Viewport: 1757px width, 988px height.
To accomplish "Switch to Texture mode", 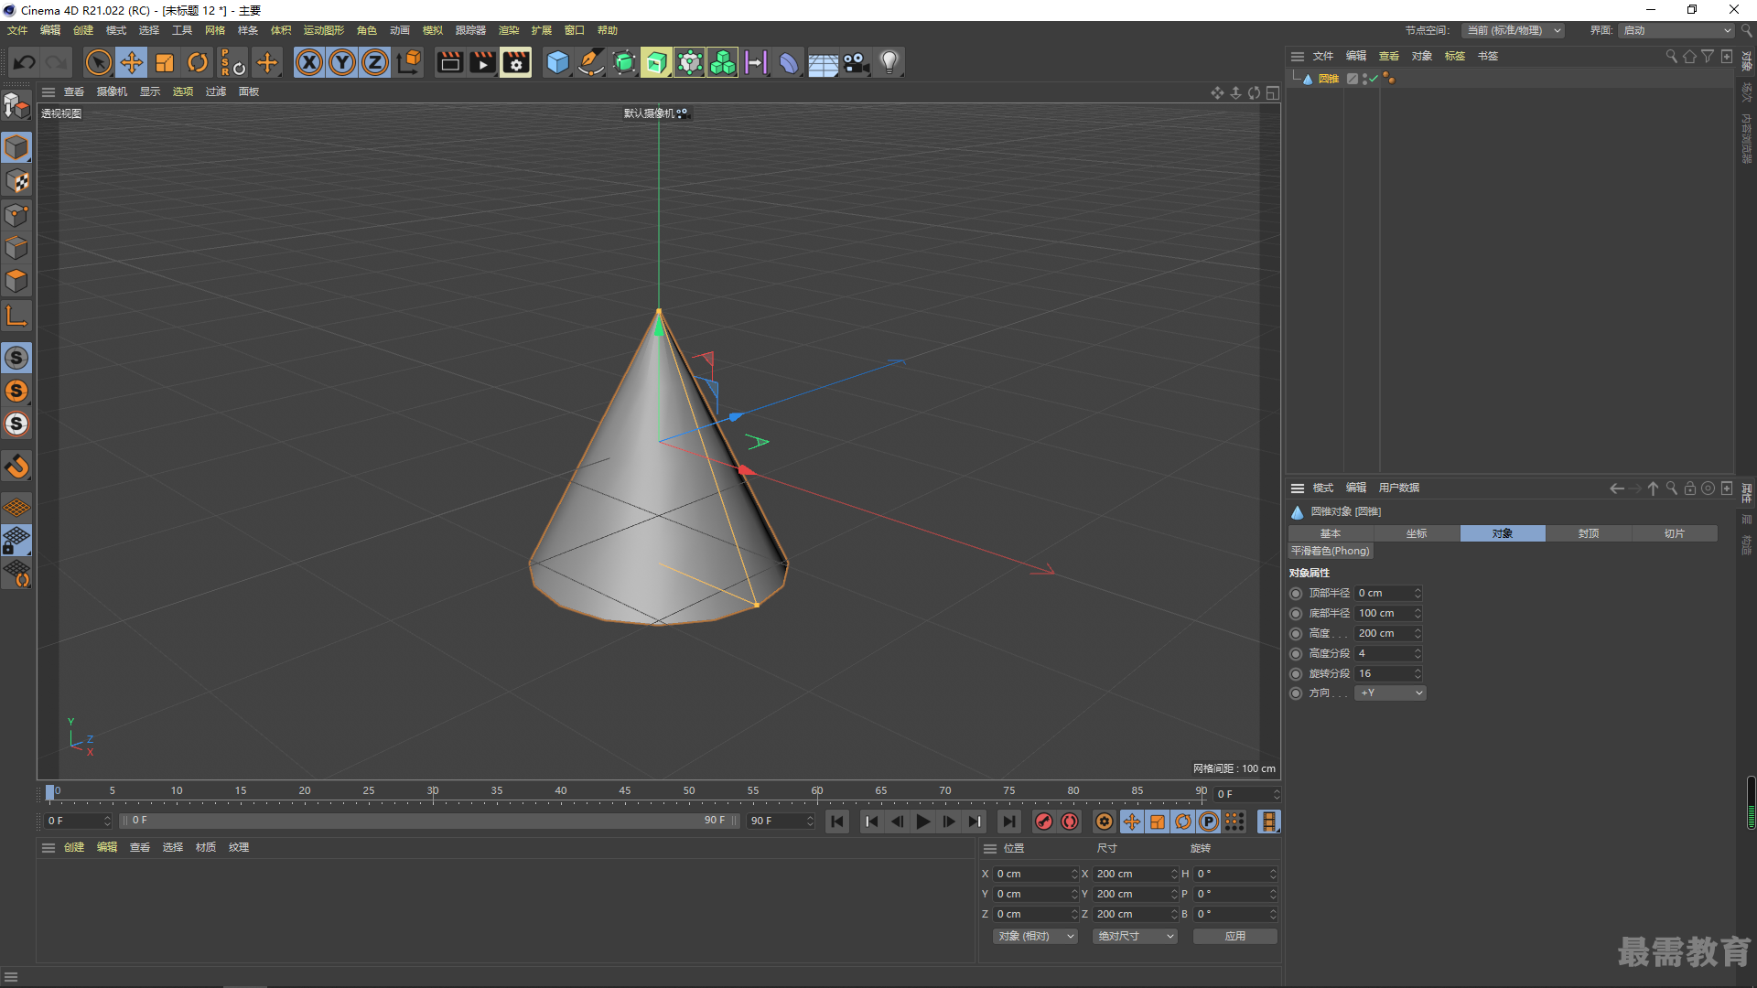I will tap(16, 181).
